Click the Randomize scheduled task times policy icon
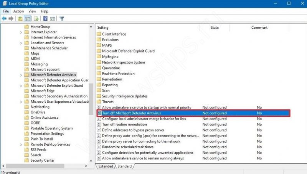This screenshot has height=174, width=307. pyautogui.click(x=99, y=147)
